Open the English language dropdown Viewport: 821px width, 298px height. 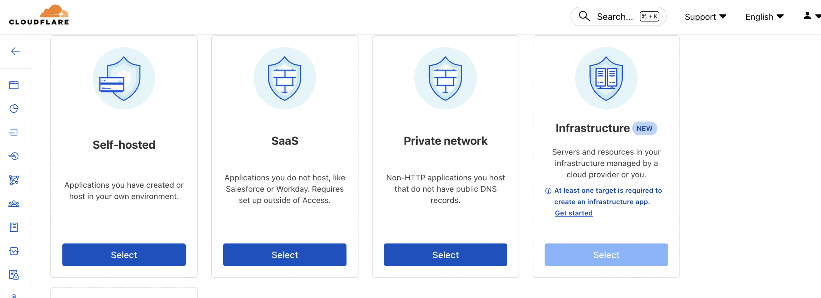[x=764, y=17]
